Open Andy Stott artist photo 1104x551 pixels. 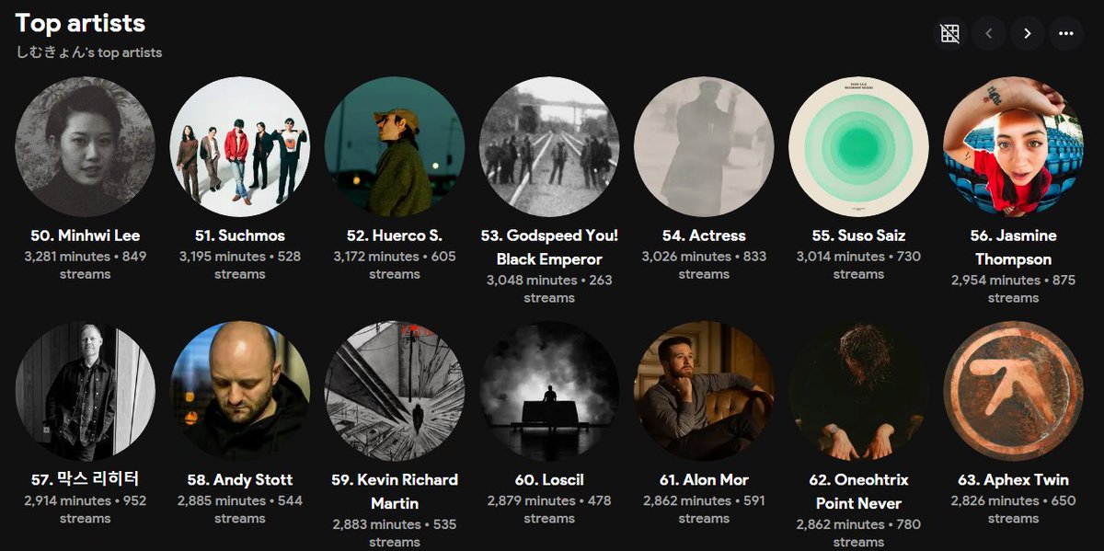pos(239,390)
